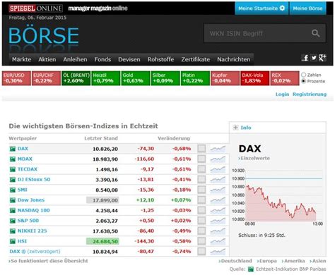
Task: Click the NASDAQ 100 index link
Action: click(34, 210)
